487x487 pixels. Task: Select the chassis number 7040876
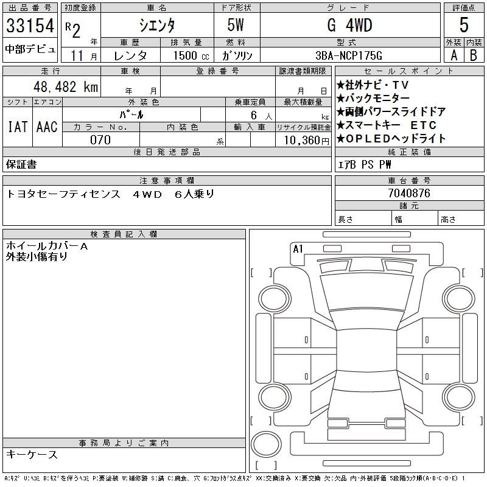[409, 193]
